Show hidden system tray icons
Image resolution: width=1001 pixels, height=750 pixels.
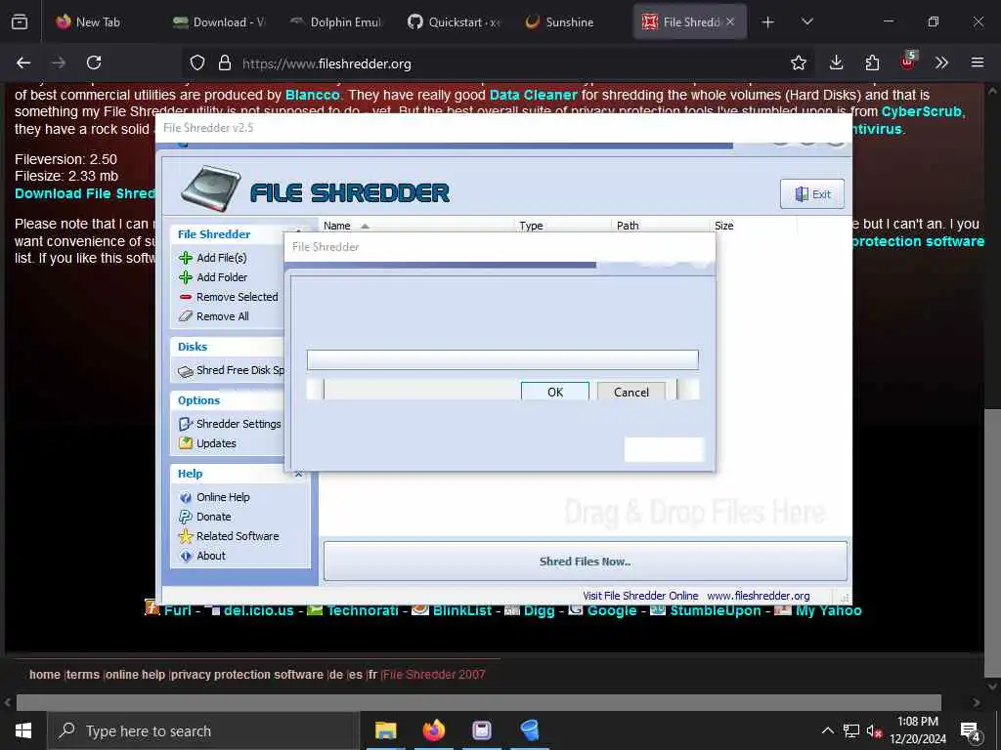tap(827, 730)
